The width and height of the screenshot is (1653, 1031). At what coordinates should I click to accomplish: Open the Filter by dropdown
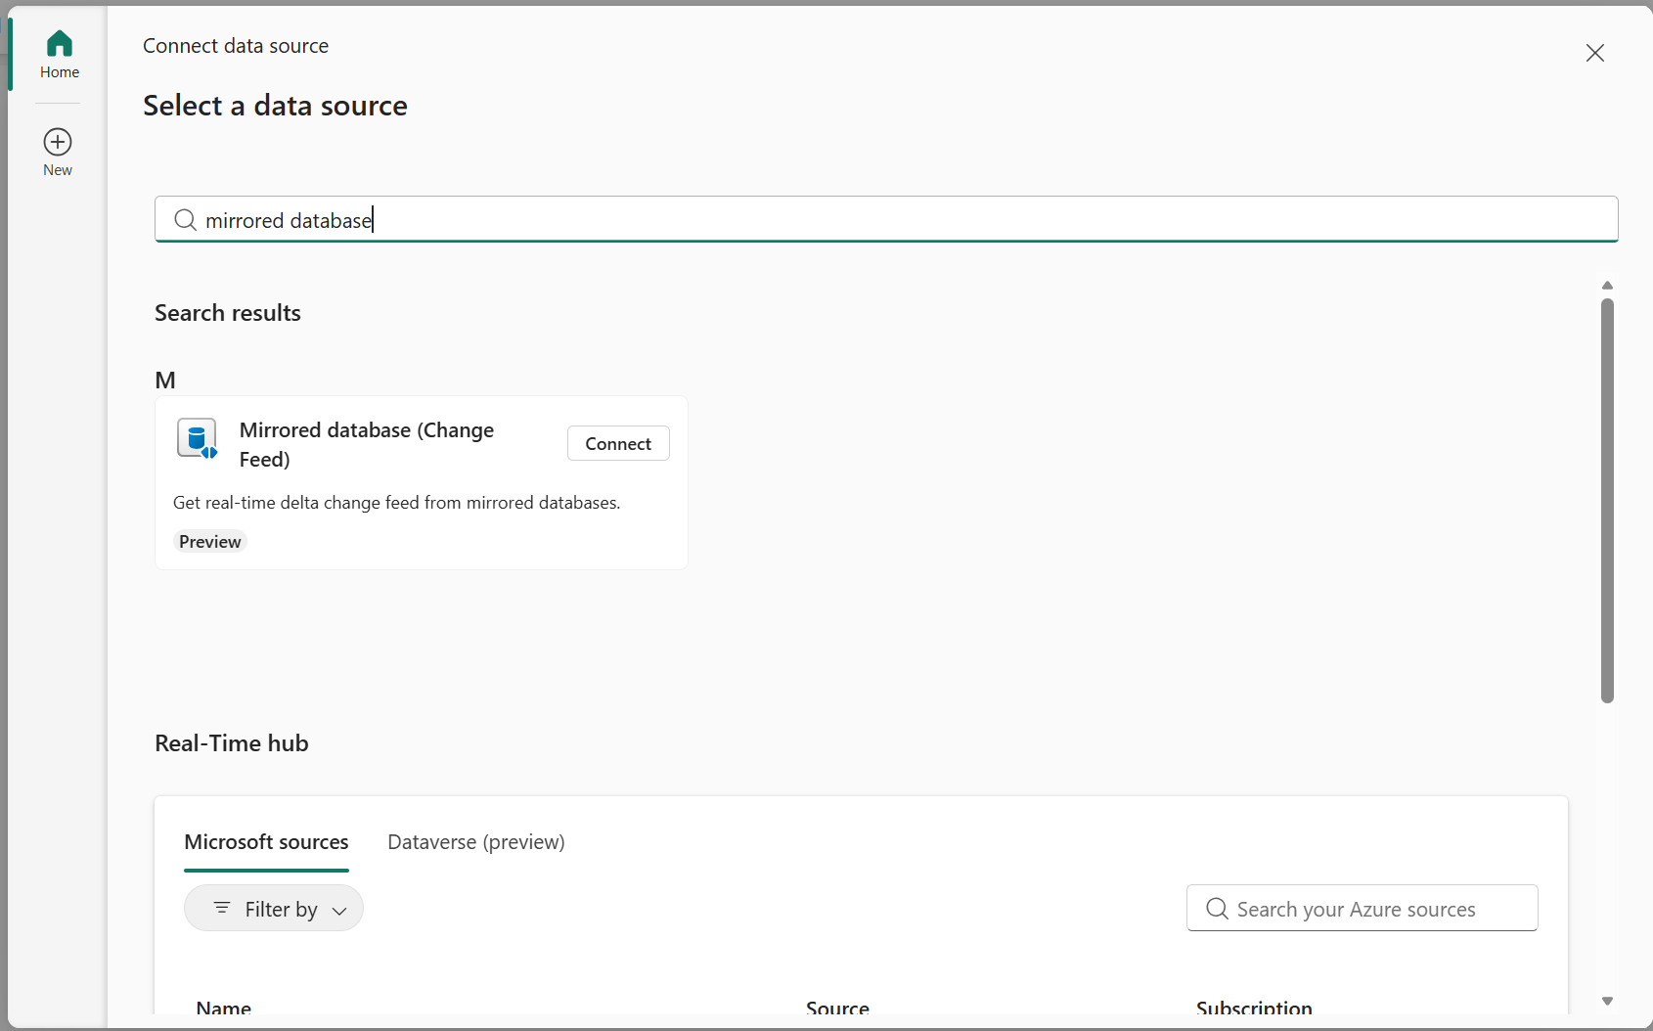coord(274,909)
